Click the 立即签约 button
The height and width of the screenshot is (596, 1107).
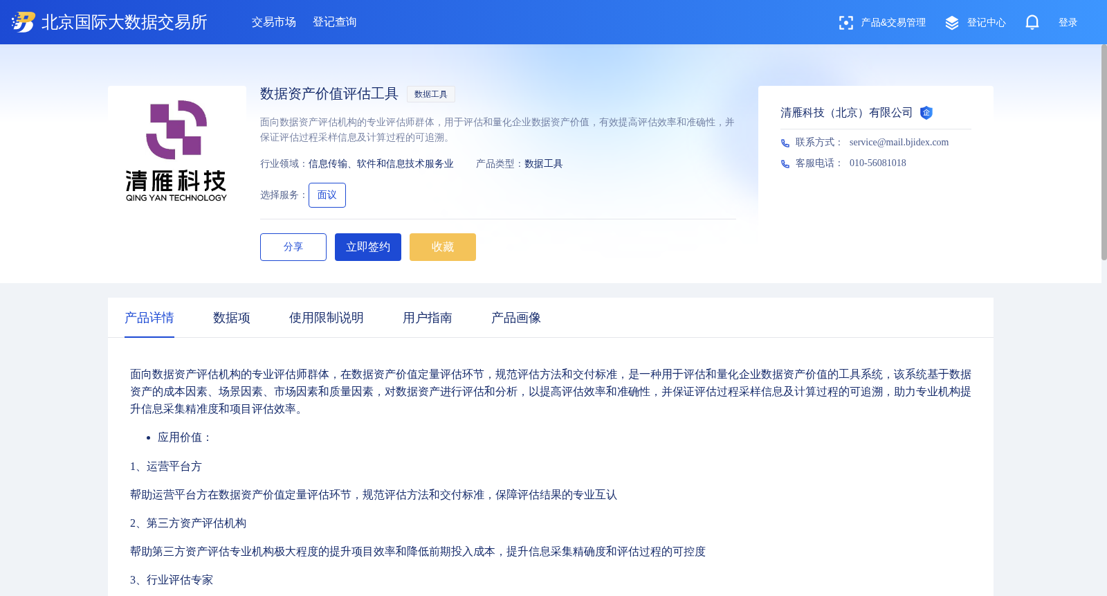368,247
